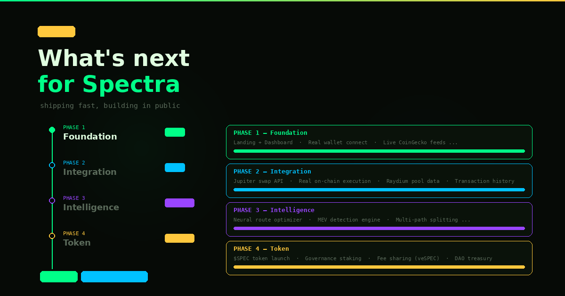This screenshot has height=296, width=565.
Task: Click 'Real on-chain execution' text
Action: coord(335,181)
